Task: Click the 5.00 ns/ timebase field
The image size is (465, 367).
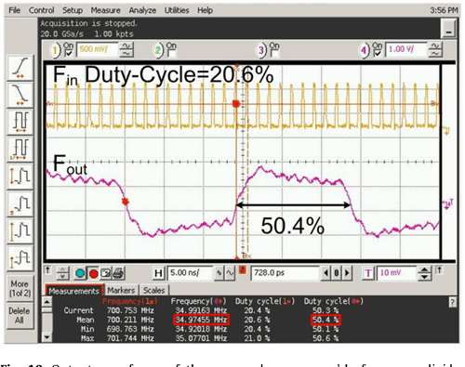Action: coord(190,273)
